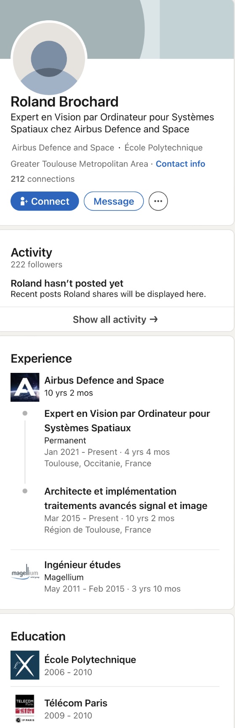This screenshot has height=728, width=235.
Task: Click the Connect button with add-person icon
Action: (45, 201)
